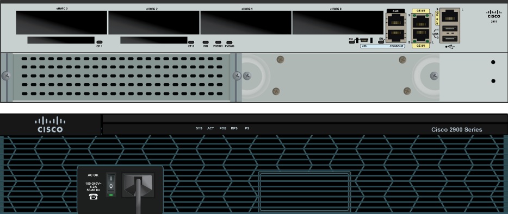The width and height of the screenshot is (508, 214).
Task: Click the ISM status LED
Action: pyautogui.click(x=206, y=42)
